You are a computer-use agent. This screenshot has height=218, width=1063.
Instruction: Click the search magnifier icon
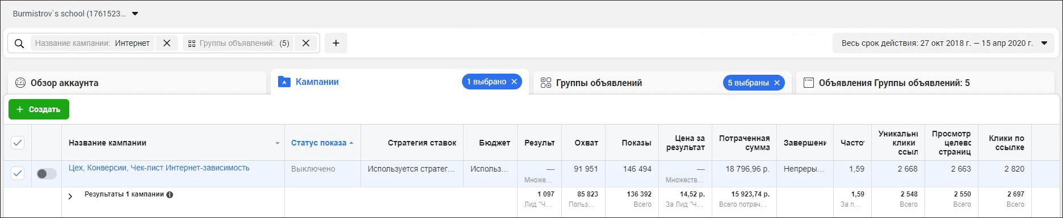point(19,44)
